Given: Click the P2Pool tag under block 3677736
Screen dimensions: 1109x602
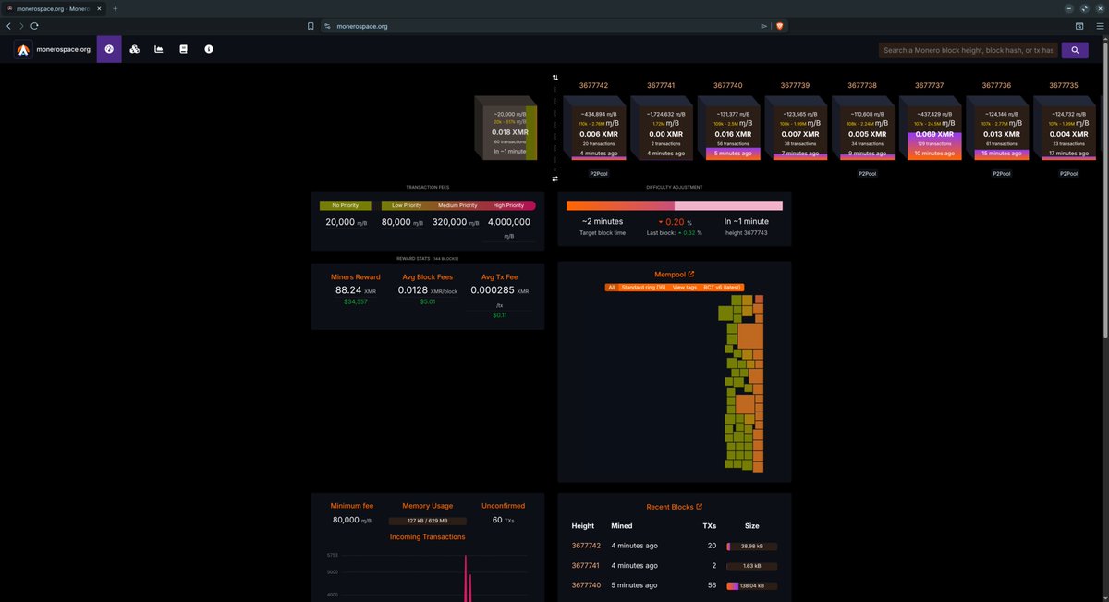Looking at the screenshot, I should pyautogui.click(x=1002, y=173).
